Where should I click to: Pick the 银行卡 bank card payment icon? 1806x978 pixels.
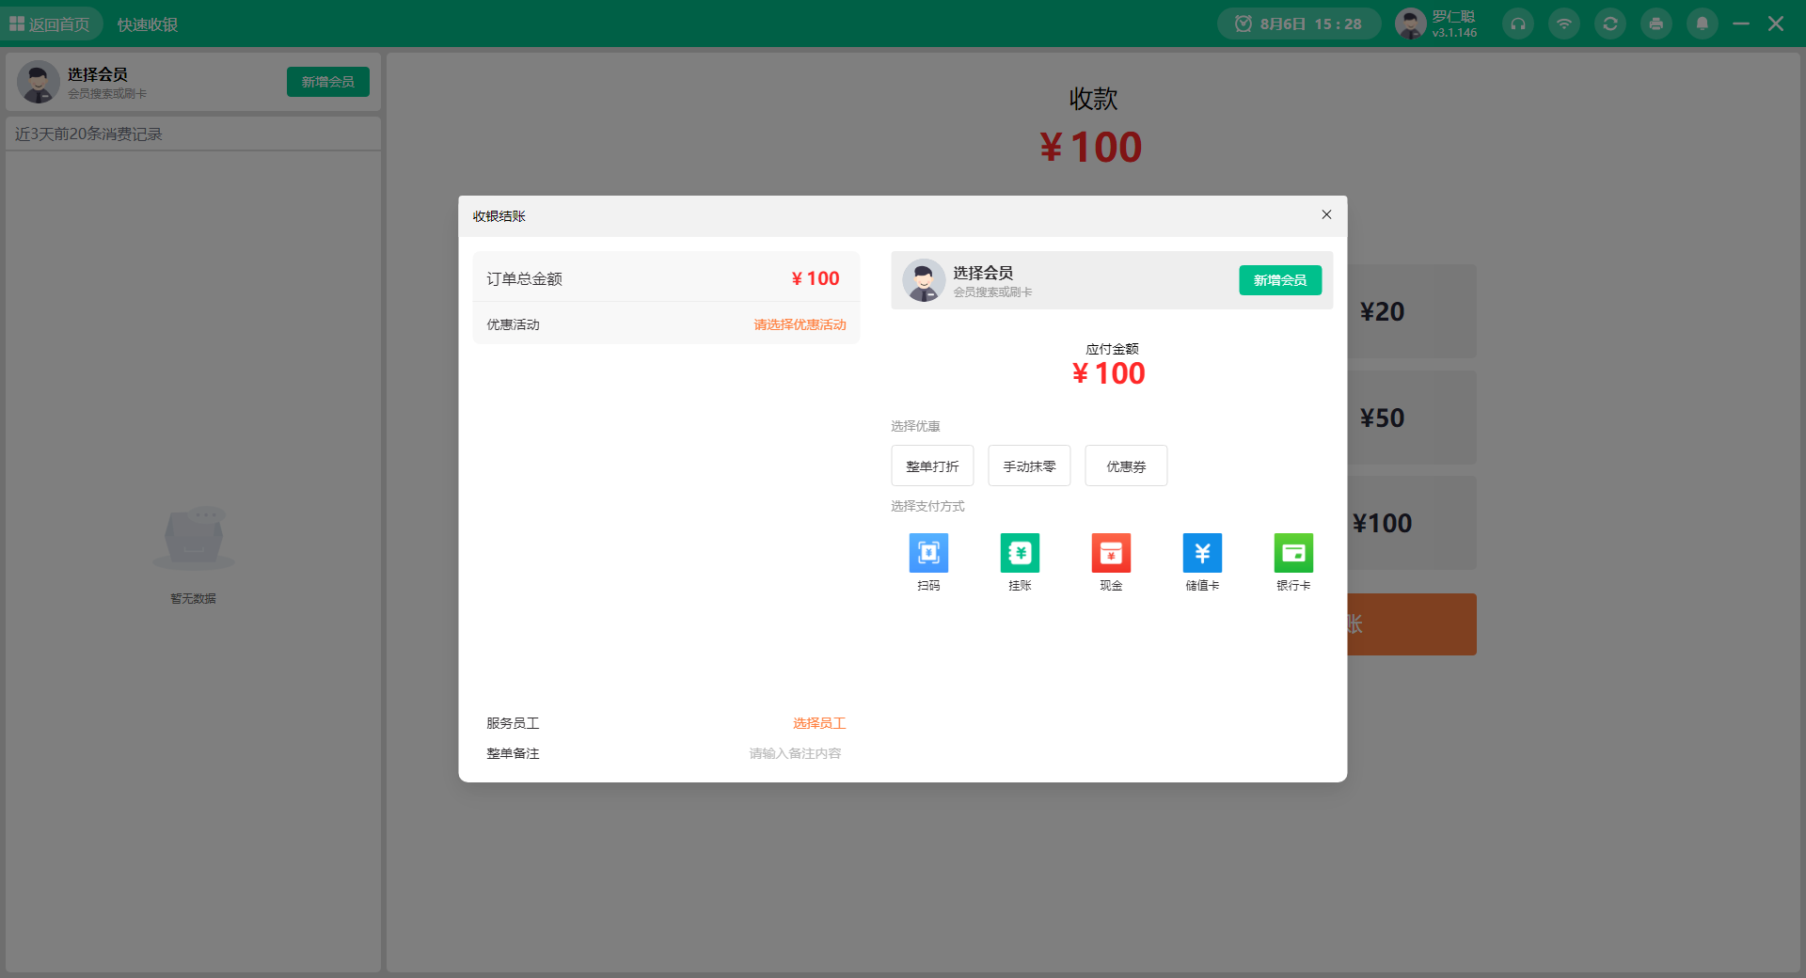pos(1292,554)
